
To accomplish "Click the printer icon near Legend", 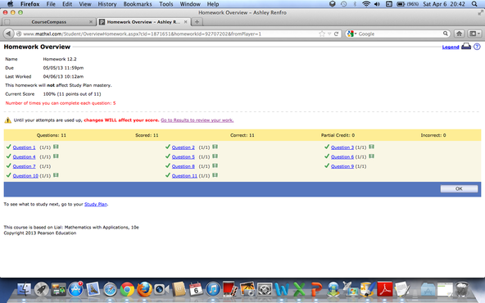I will (466, 47).
